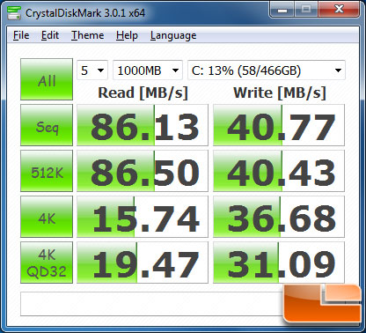Open the Help menu

[127, 35]
